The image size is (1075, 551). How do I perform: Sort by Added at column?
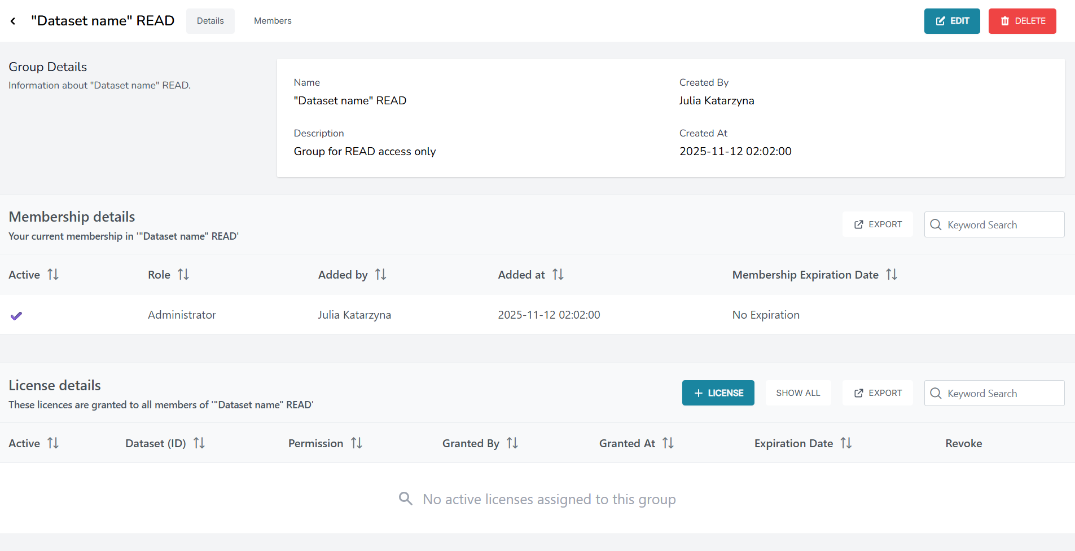tap(558, 275)
